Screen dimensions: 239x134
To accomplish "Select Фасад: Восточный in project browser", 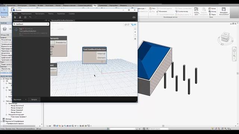I will pyautogui.click(x=17, y=106).
